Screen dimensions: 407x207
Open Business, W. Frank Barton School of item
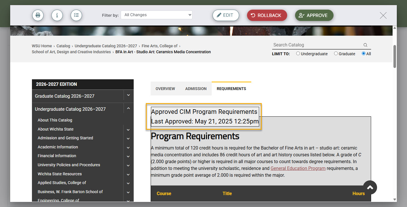point(70,192)
